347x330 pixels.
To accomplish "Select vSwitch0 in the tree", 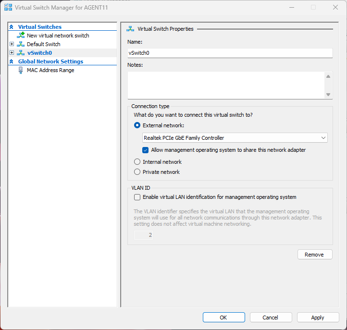I will [x=39, y=53].
